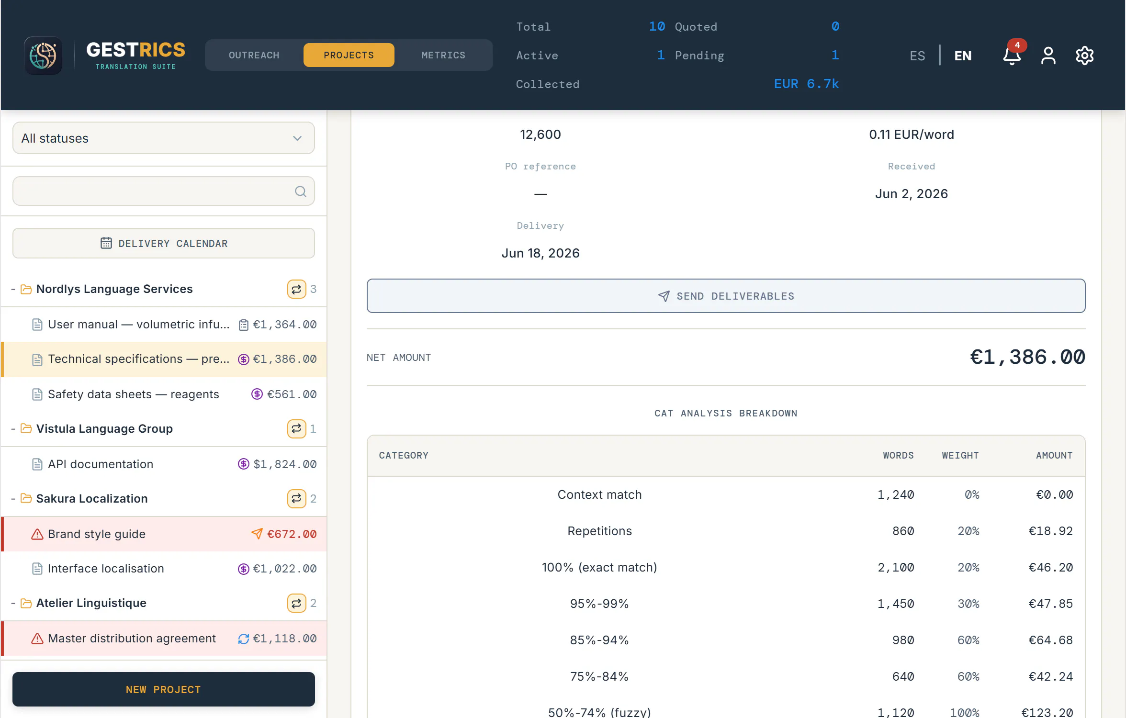Create a New Project

163,690
